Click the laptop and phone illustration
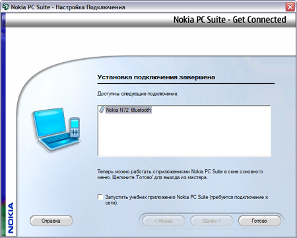 point(56,130)
